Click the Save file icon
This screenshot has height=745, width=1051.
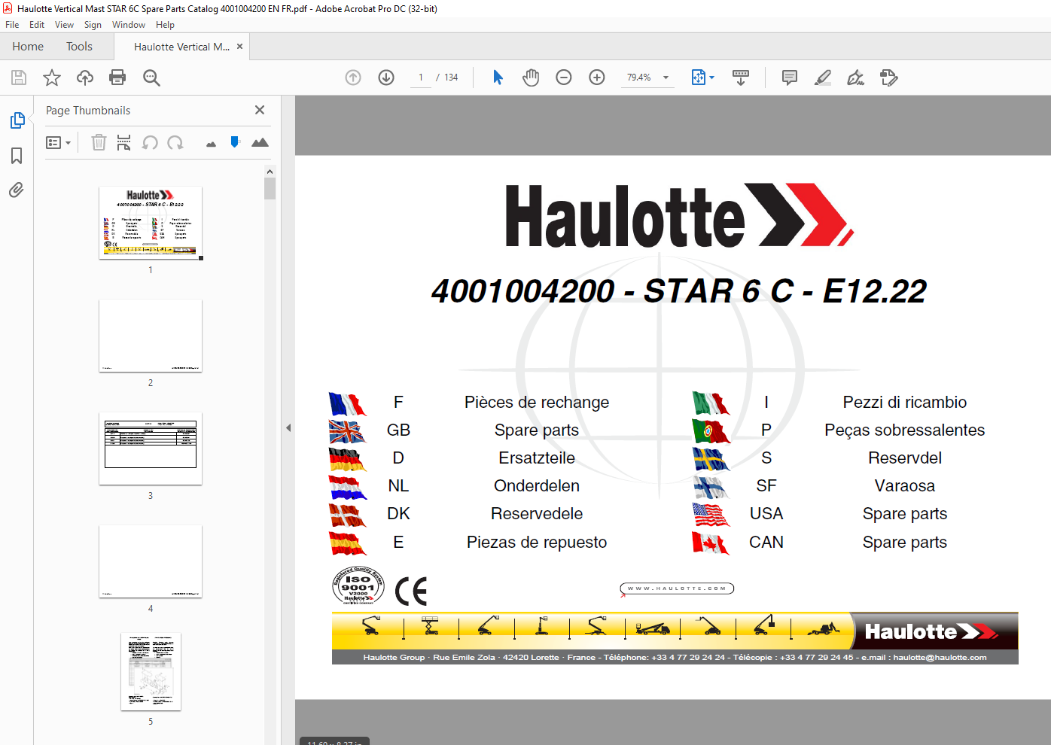click(19, 78)
